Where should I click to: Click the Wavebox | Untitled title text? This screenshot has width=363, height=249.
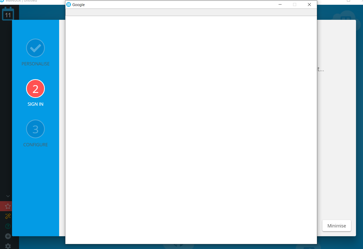(x=21, y=1)
